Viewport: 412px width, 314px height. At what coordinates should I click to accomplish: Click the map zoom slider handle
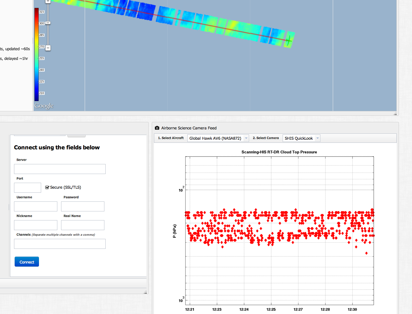click(48, 23)
